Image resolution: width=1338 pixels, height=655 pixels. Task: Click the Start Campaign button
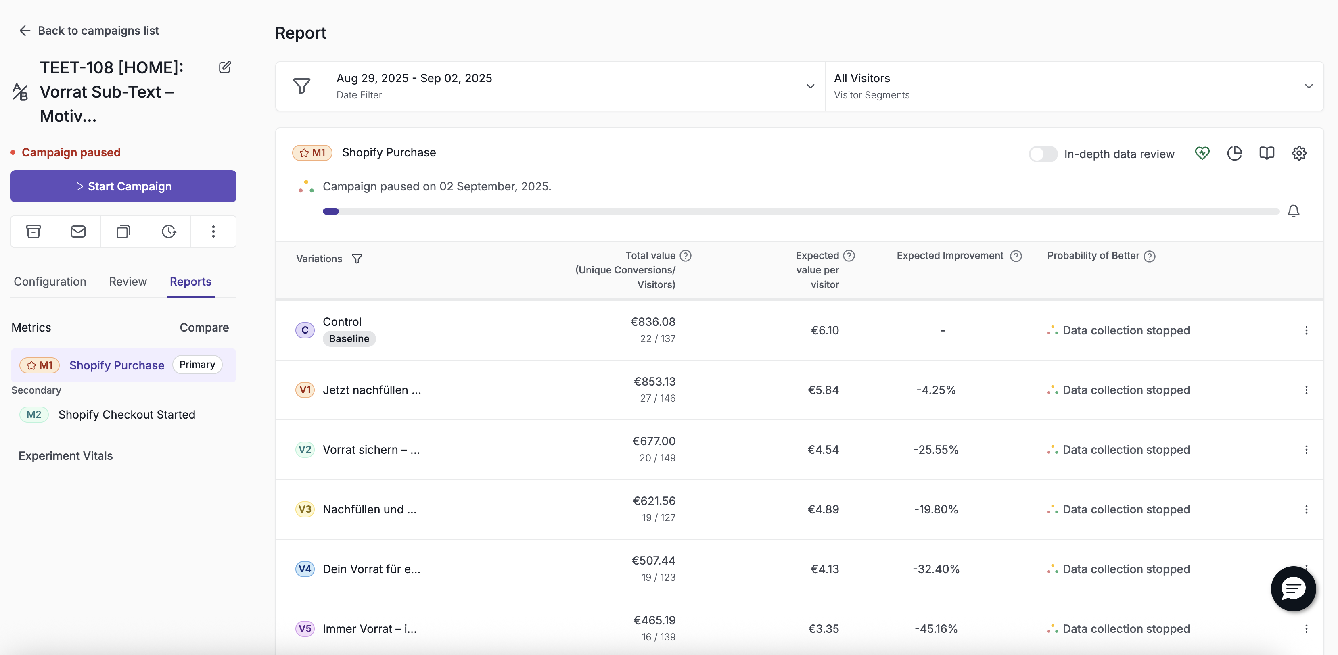point(123,186)
